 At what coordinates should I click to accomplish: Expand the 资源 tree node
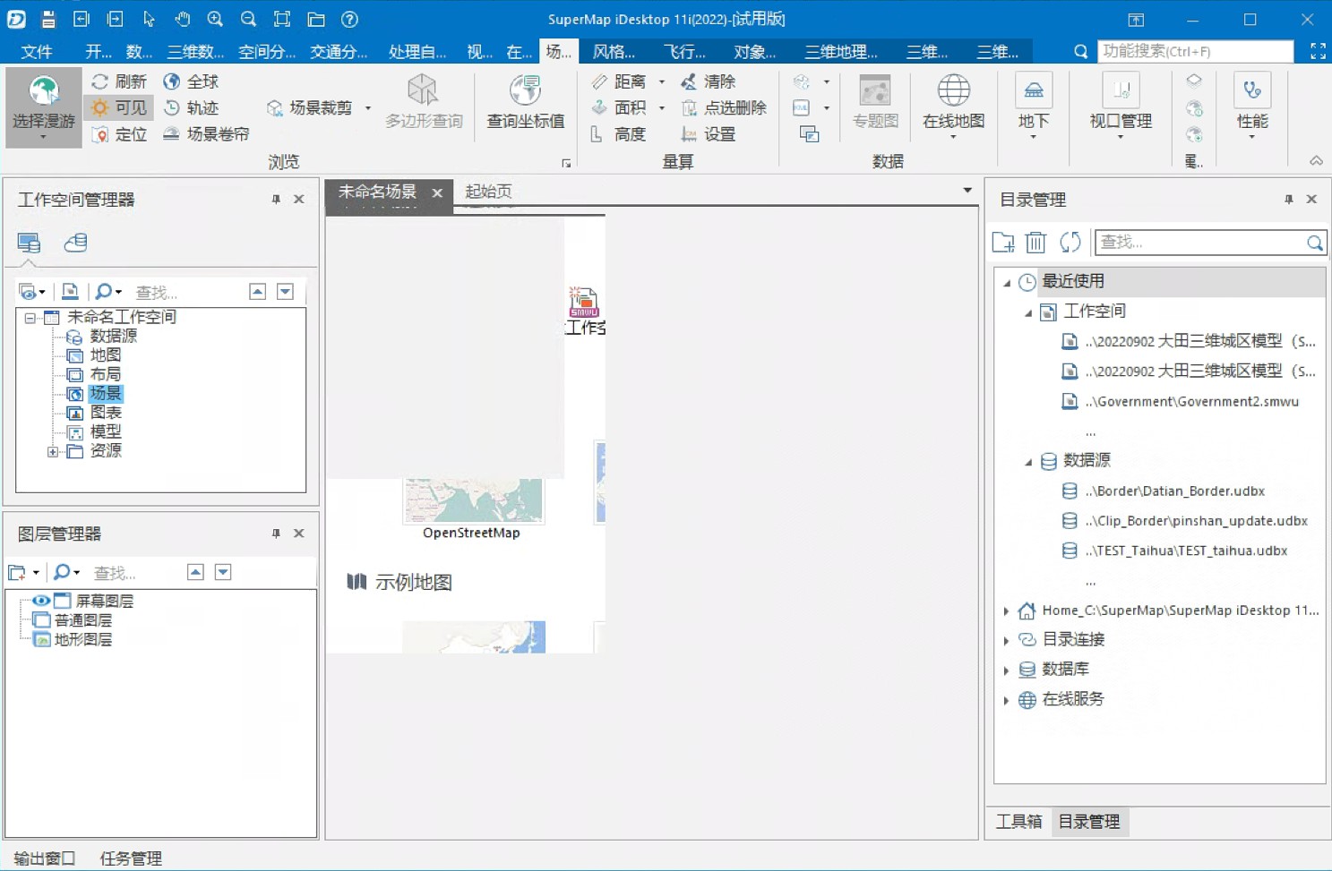coord(53,452)
